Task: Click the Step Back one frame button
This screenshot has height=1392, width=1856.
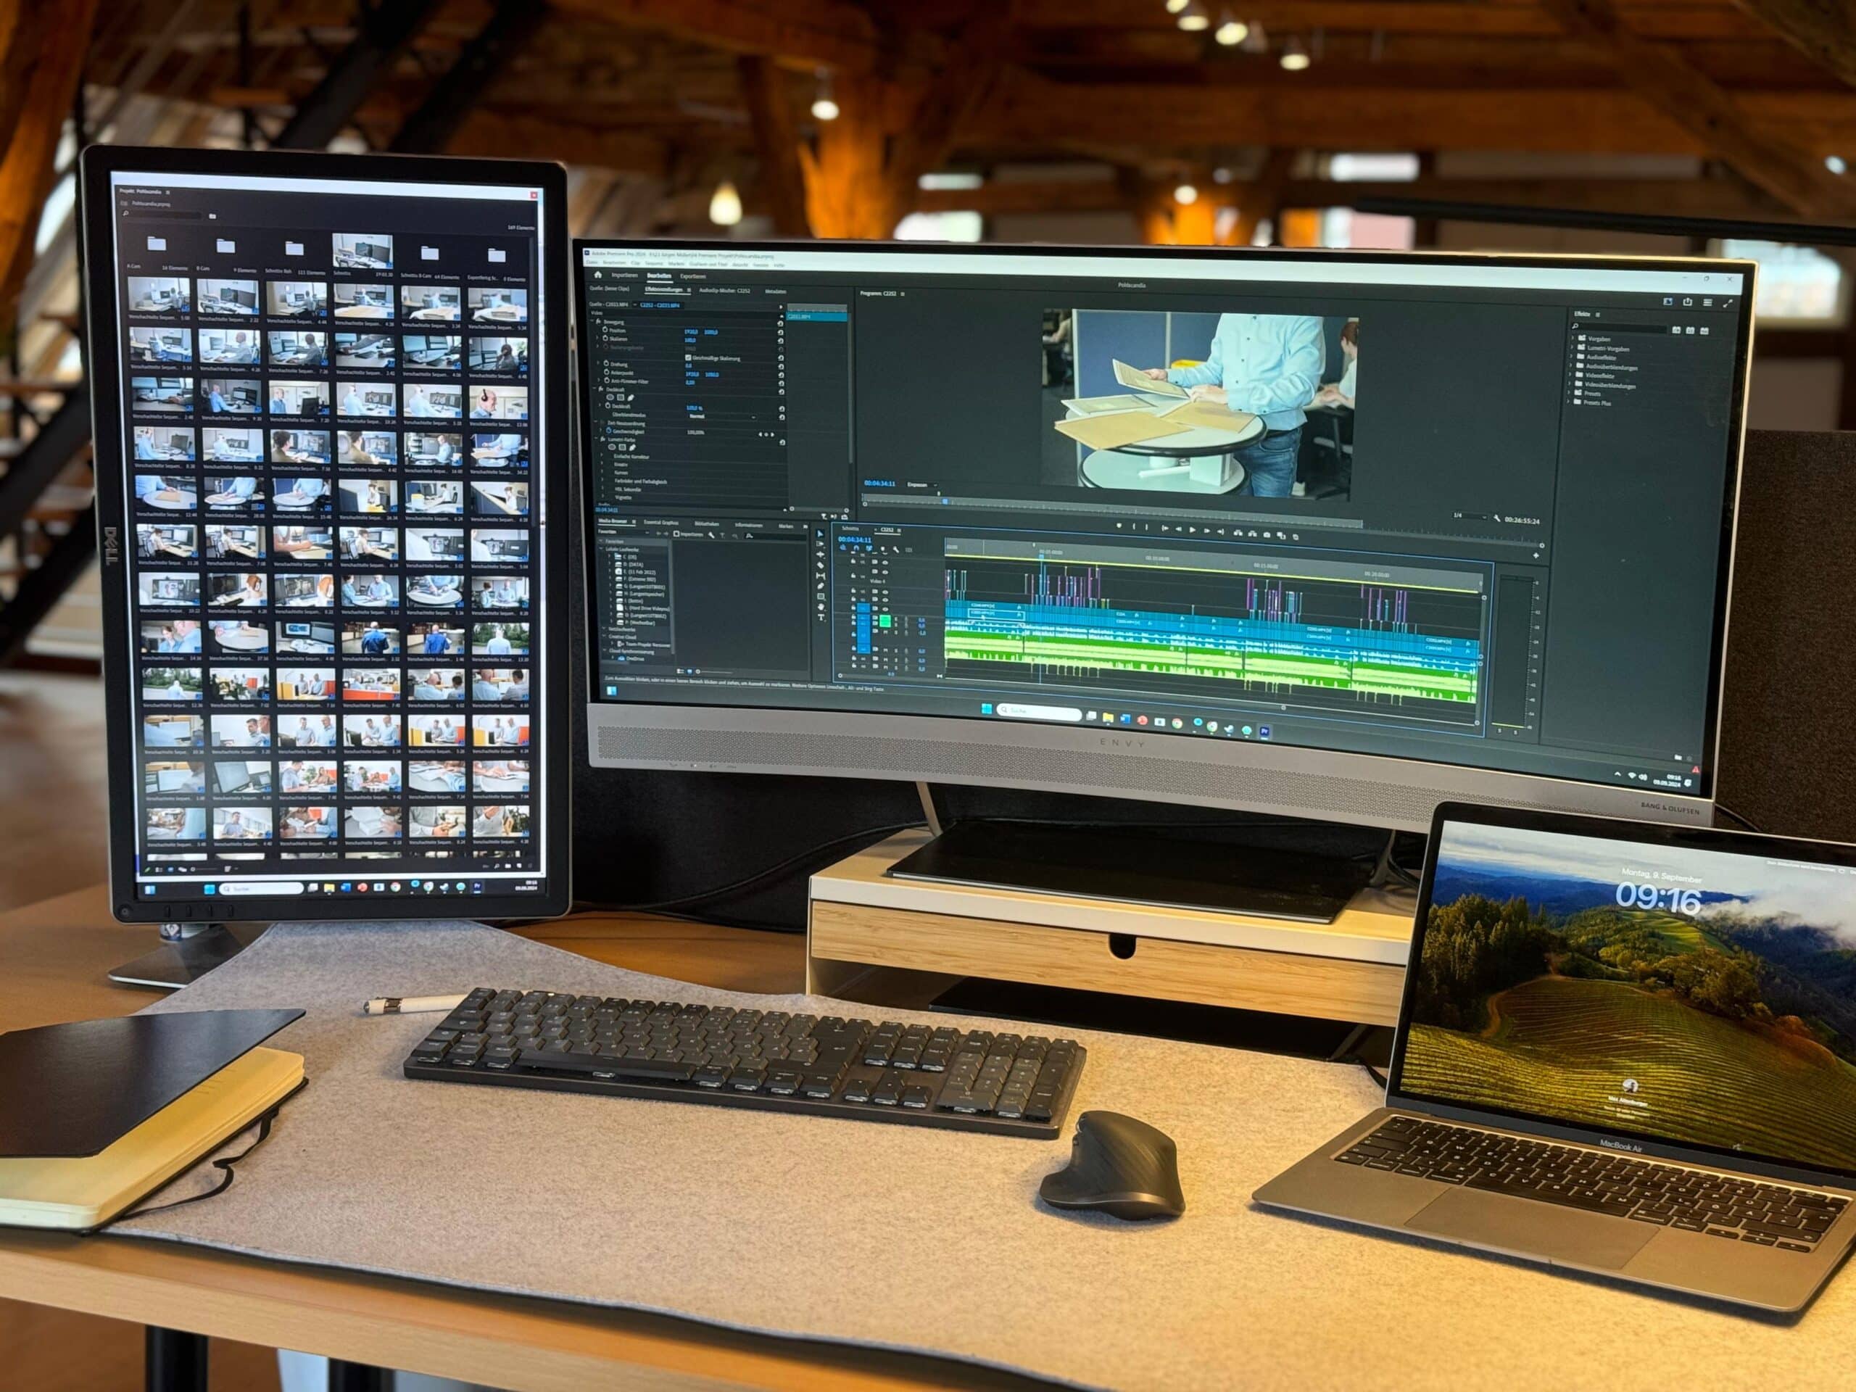Action: [1179, 529]
